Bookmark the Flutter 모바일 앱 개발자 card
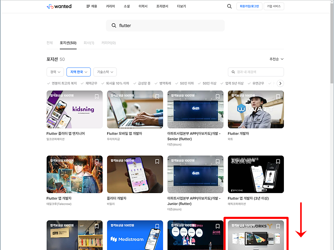This screenshot has width=334, height=250. 157,97
